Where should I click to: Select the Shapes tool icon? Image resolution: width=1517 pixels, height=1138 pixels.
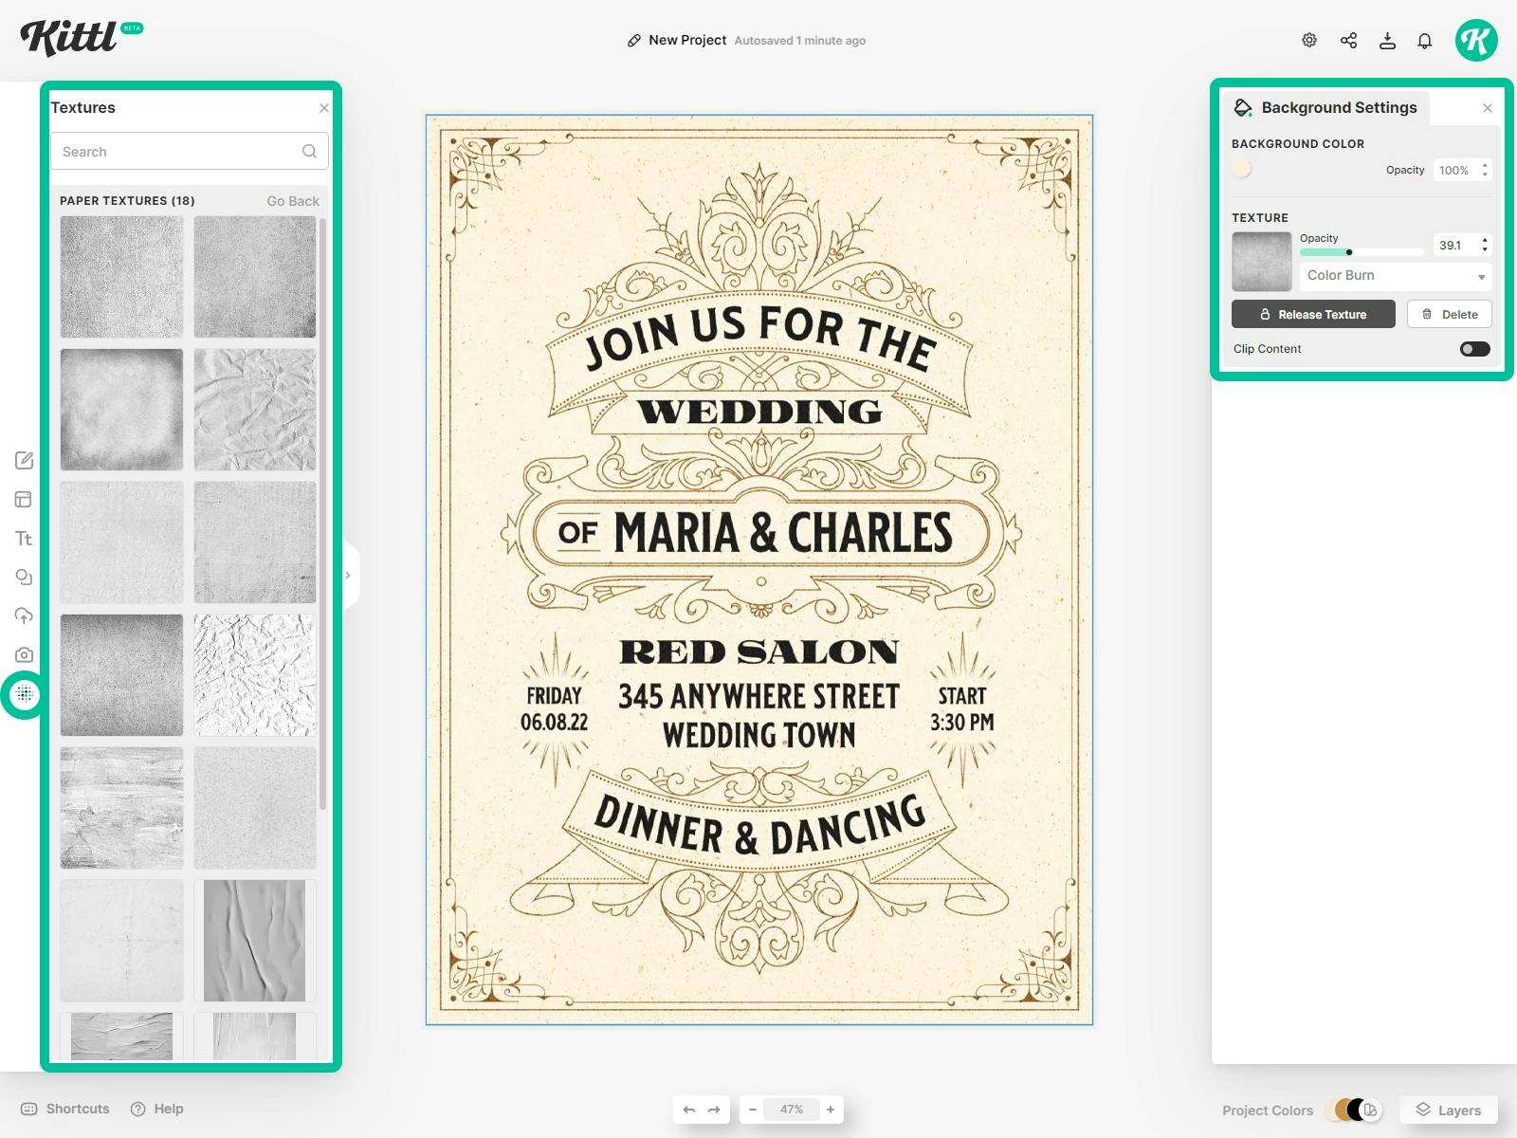[x=24, y=578]
